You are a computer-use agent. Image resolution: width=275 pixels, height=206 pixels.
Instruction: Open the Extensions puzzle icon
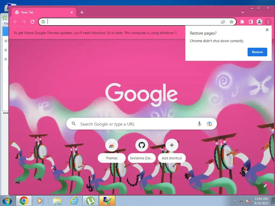pyautogui.click(x=242, y=22)
